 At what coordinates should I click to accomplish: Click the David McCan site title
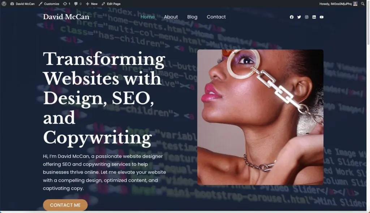click(x=66, y=17)
